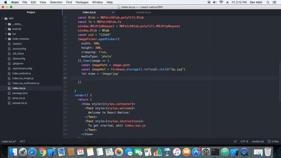Collapse the RNF root folder
This screenshot has height=158, width=281.
tap(2, 18)
